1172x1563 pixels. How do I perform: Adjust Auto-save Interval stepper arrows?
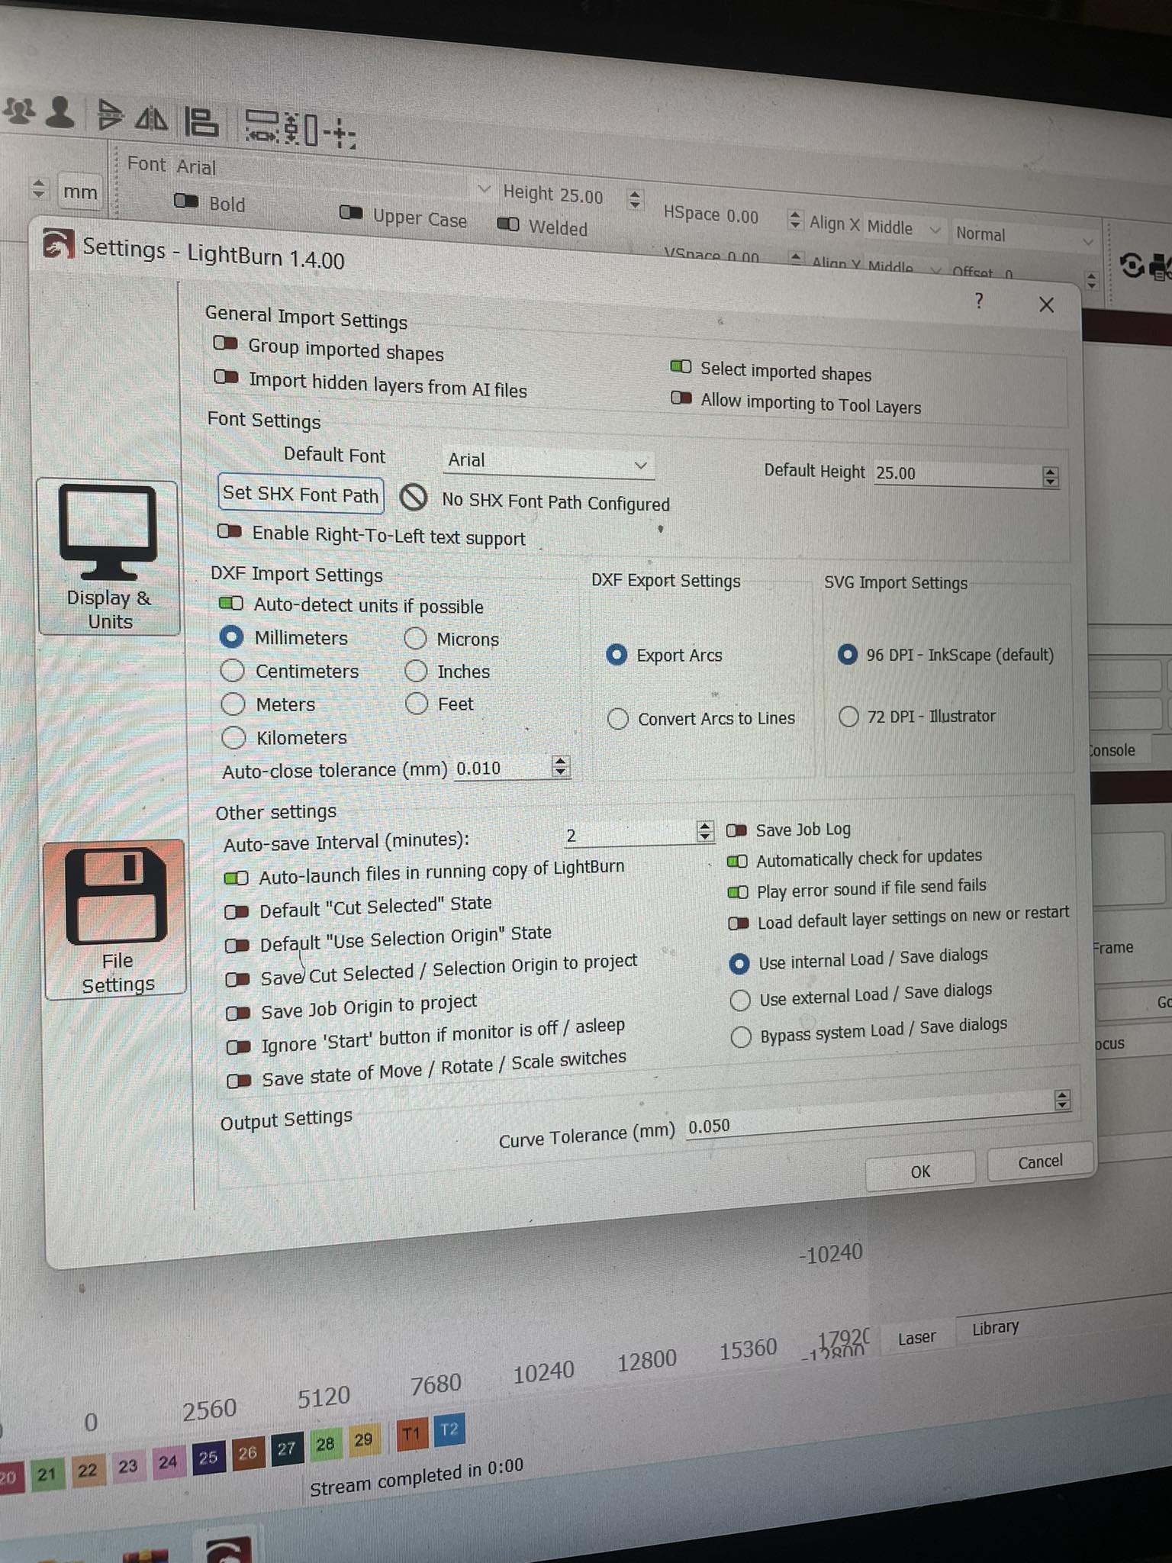click(705, 830)
